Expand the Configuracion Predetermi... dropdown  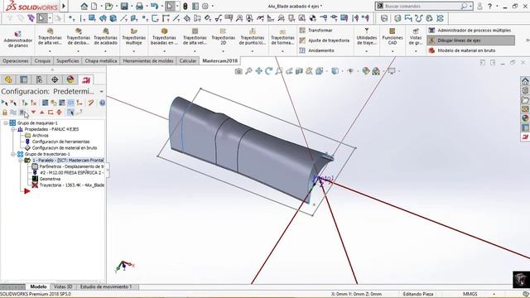coord(101,92)
